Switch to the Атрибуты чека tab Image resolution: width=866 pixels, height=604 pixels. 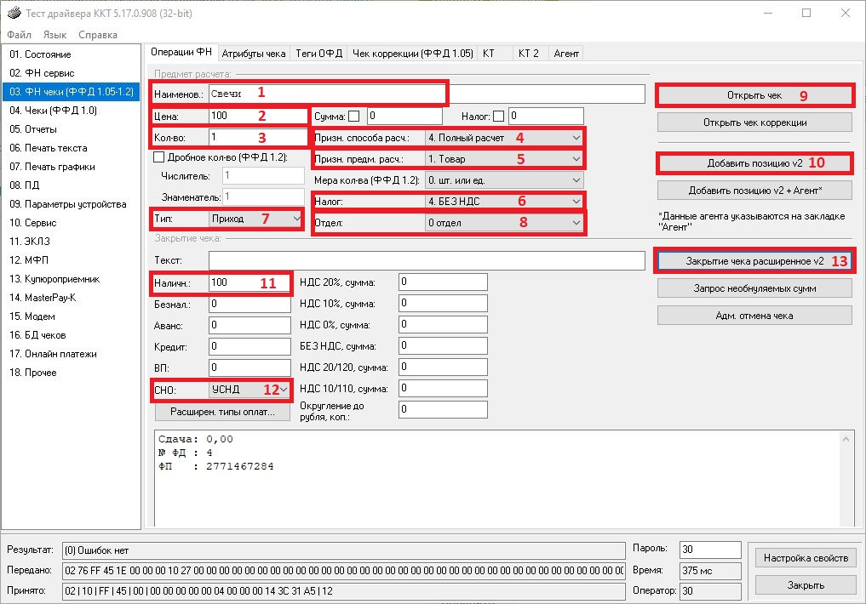click(x=253, y=53)
